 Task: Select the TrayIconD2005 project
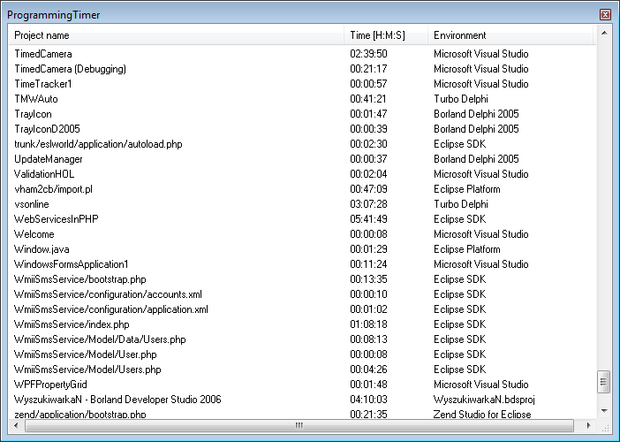coord(302,129)
